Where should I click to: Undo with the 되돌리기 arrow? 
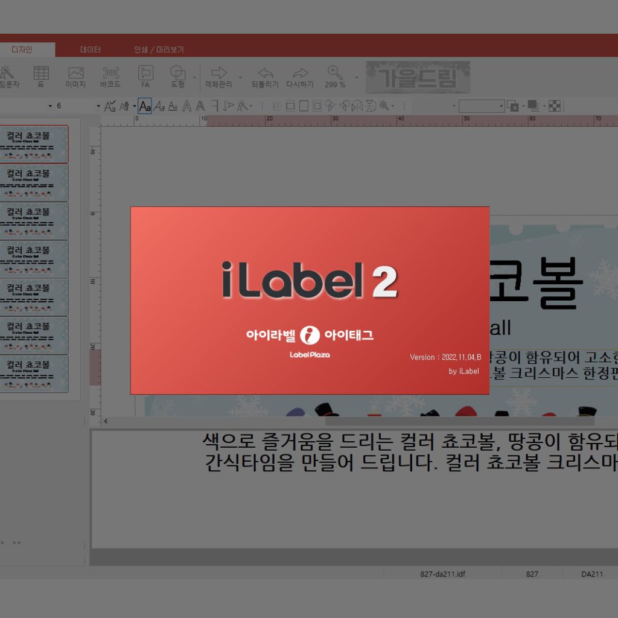[x=265, y=77]
